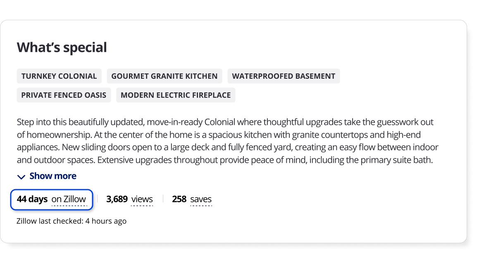Open the underlined on Zillow label
This screenshot has height=263, width=496.
(69, 199)
